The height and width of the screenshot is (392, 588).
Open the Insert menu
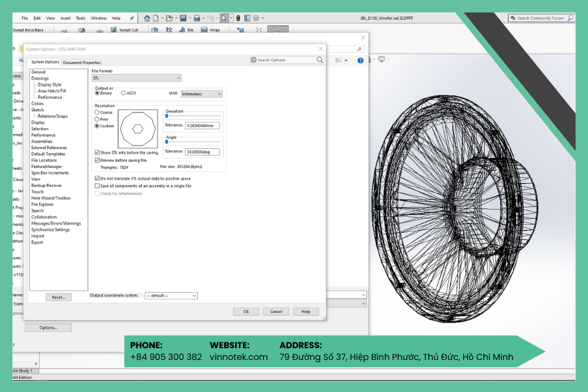pos(65,18)
